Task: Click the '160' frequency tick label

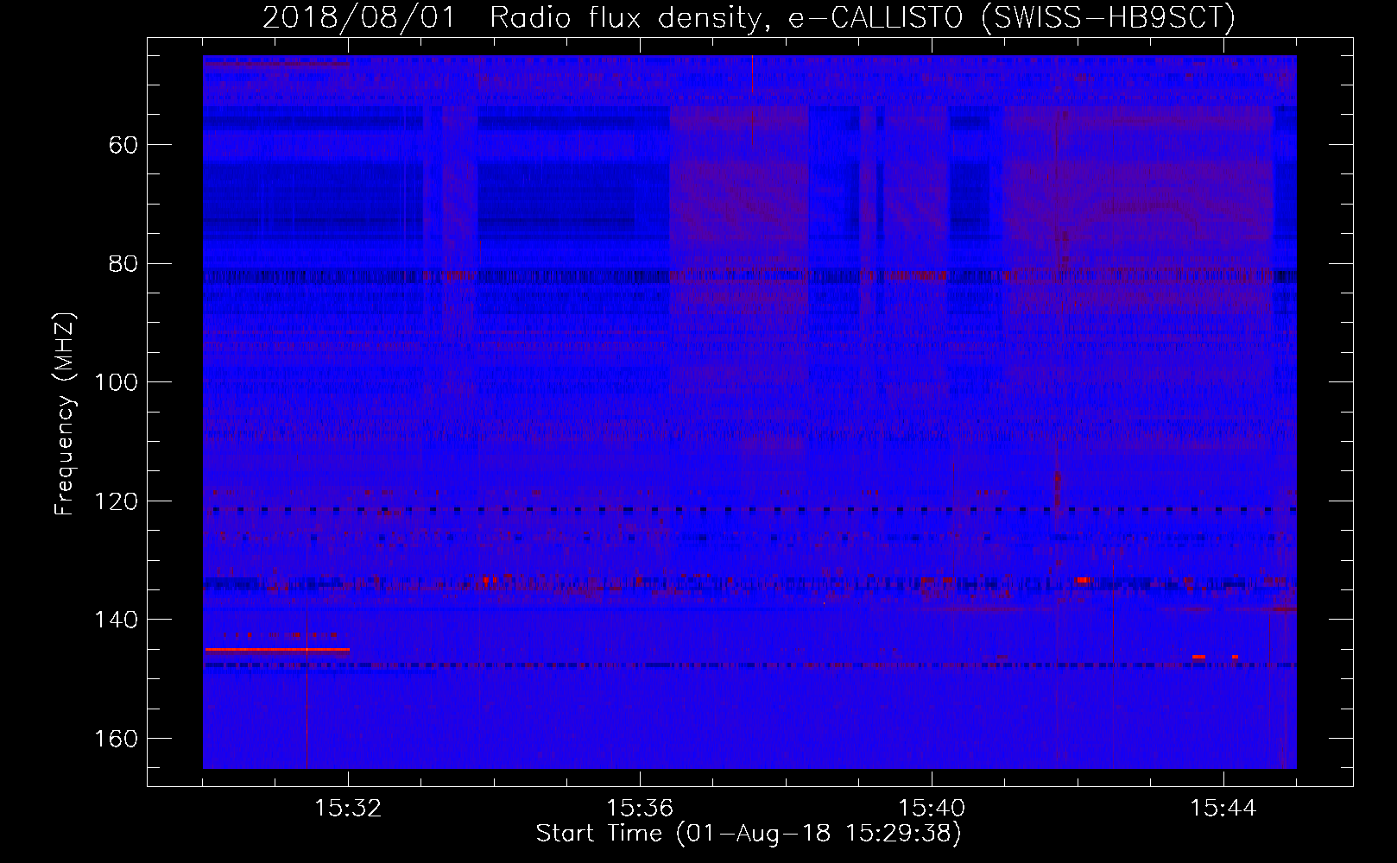Action: tap(117, 739)
